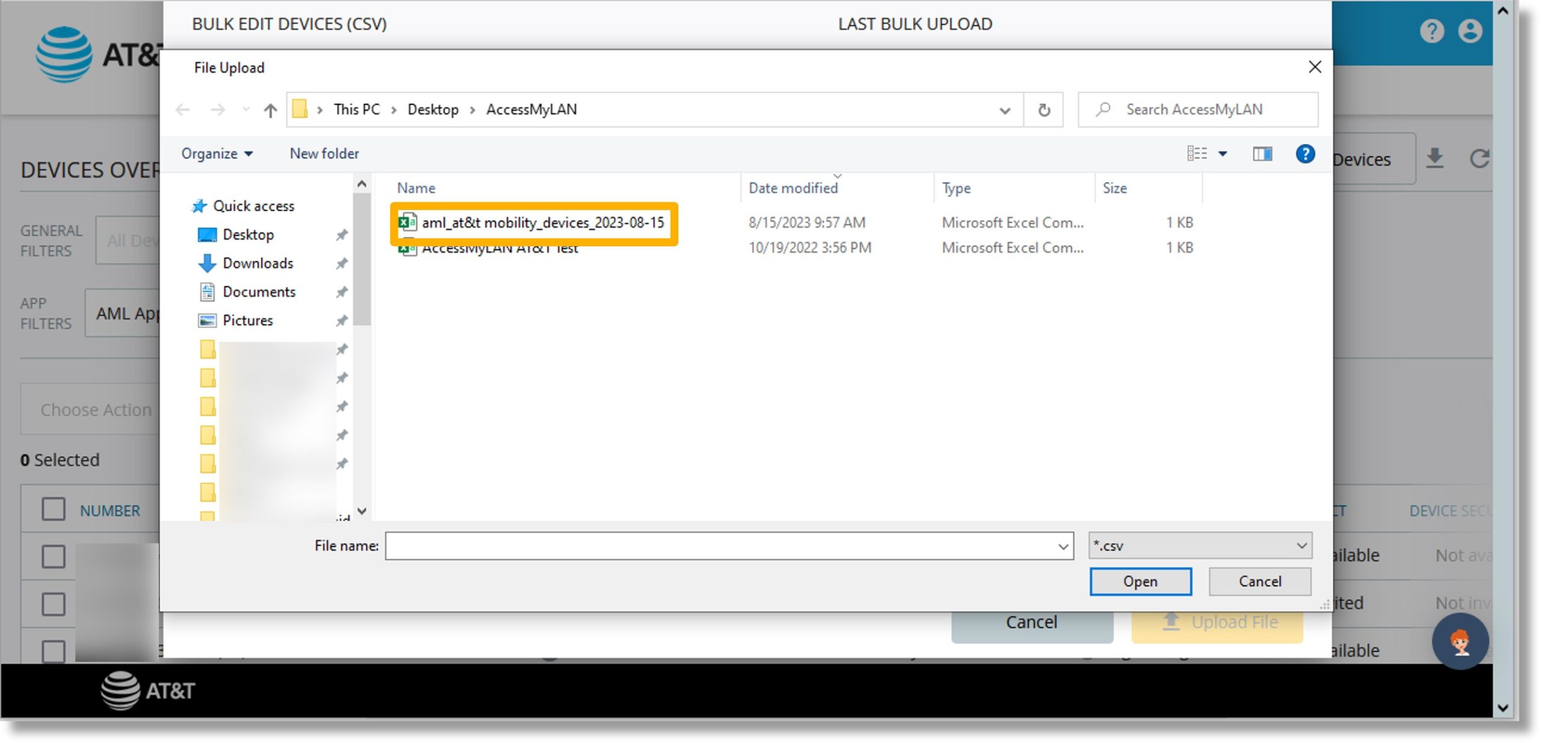Image resolution: width=1541 pixels, height=743 pixels.
Task: Open Desktop in navigation pane
Action: click(x=236, y=235)
